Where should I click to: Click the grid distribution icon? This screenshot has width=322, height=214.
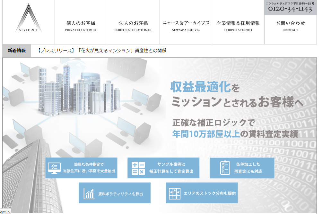(175, 194)
